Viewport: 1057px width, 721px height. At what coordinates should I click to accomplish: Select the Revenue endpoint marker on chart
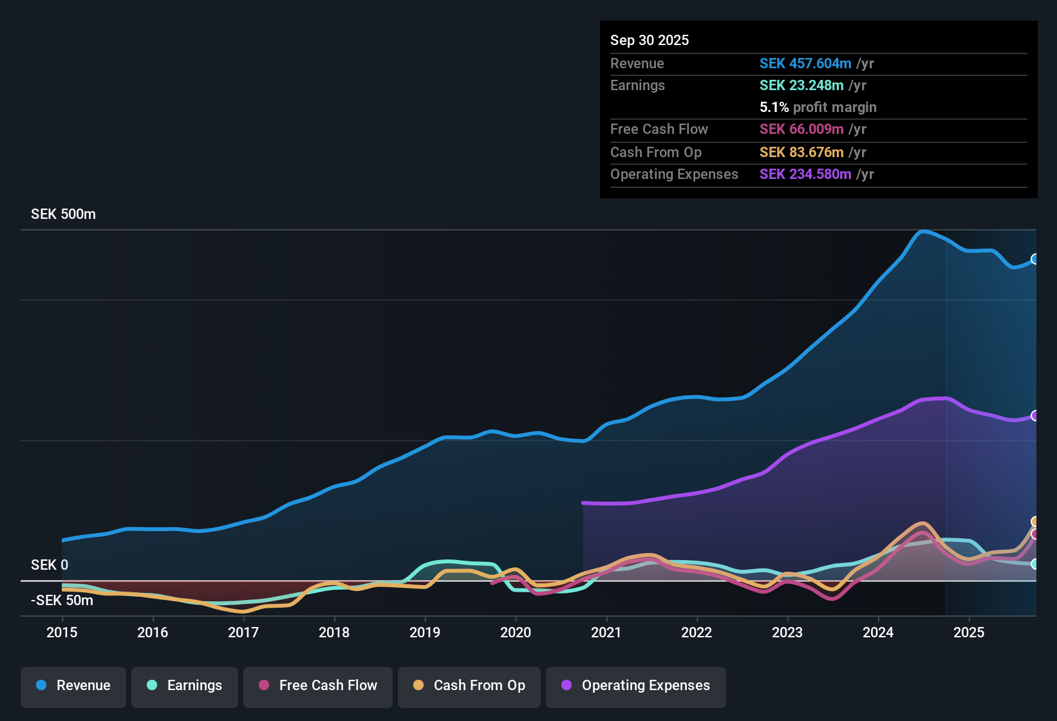(1035, 259)
